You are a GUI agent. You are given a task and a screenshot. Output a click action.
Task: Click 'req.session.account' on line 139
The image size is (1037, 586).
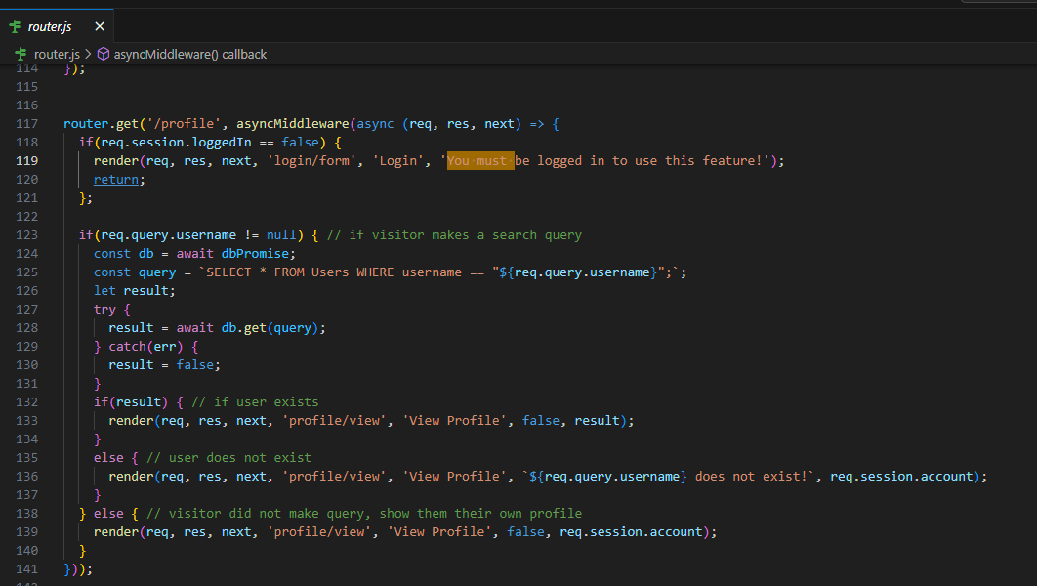(x=631, y=531)
